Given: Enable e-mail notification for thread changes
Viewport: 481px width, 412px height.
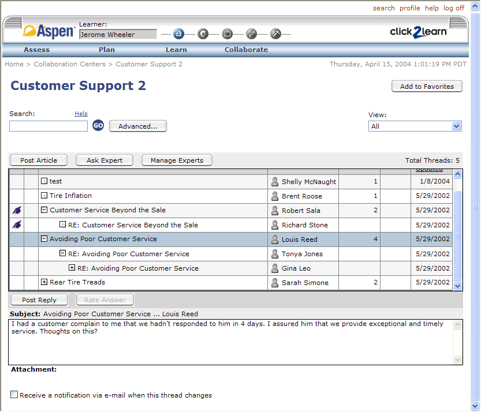Looking at the screenshot, I should 14,395.
